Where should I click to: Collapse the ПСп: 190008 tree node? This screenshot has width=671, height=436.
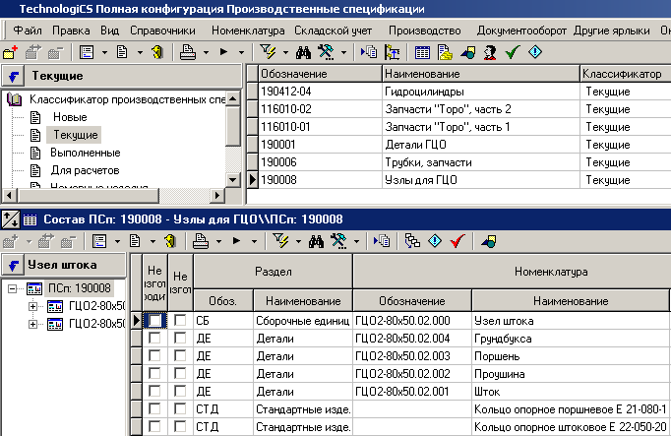click(13, 288)
